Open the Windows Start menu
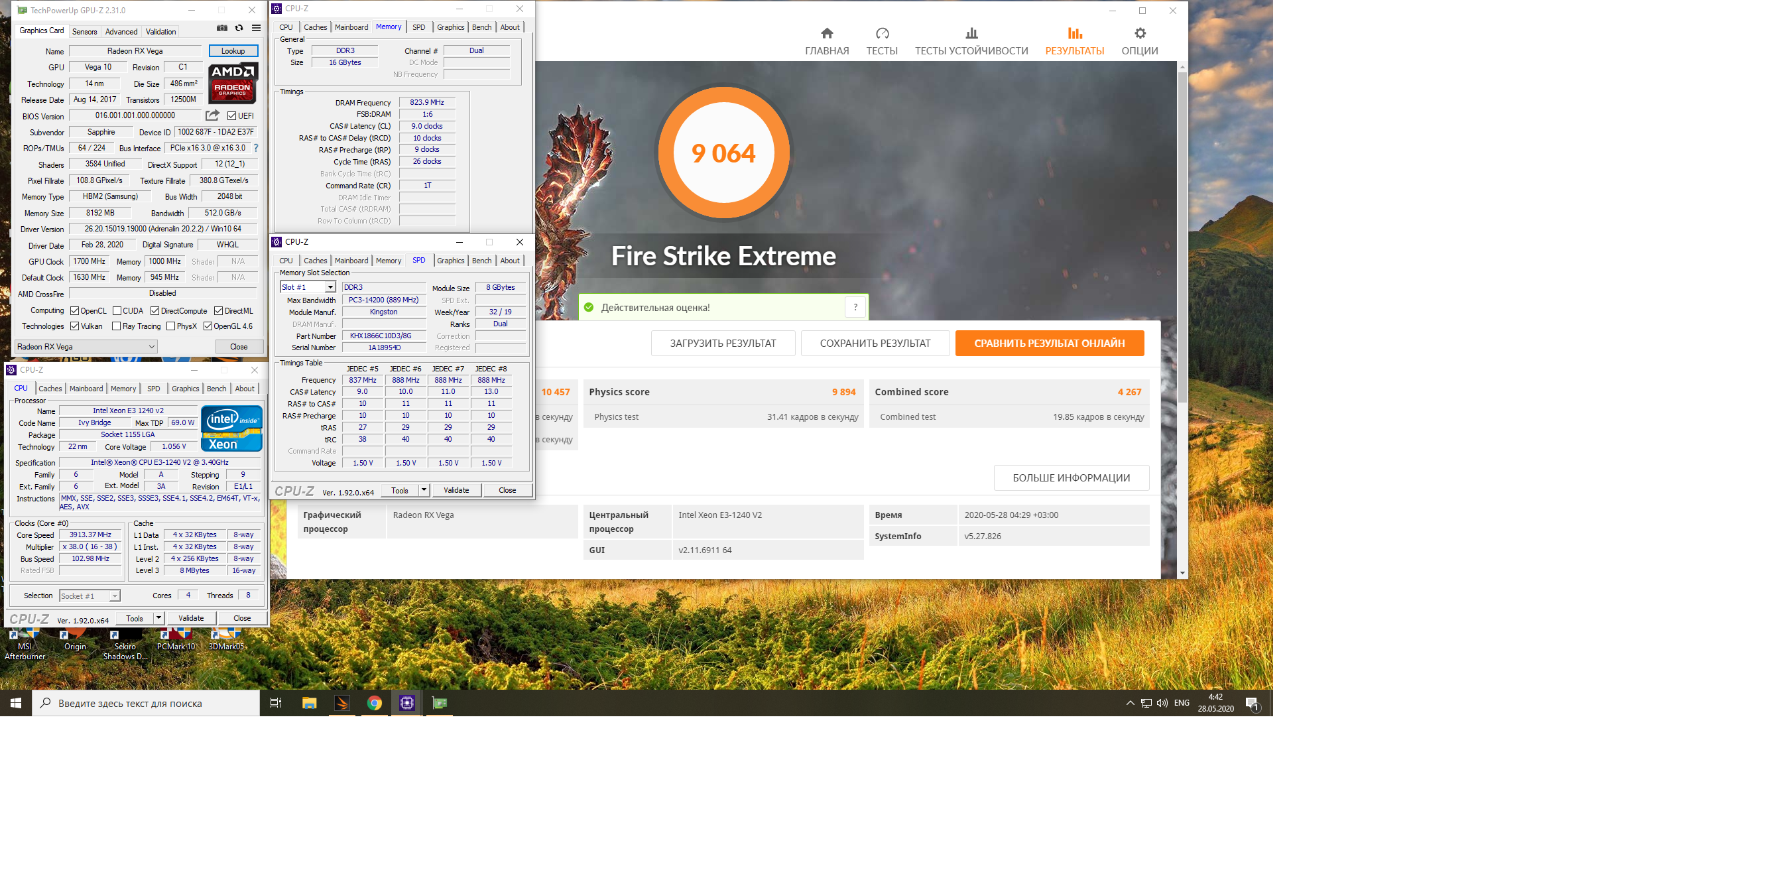 [16, 702]
